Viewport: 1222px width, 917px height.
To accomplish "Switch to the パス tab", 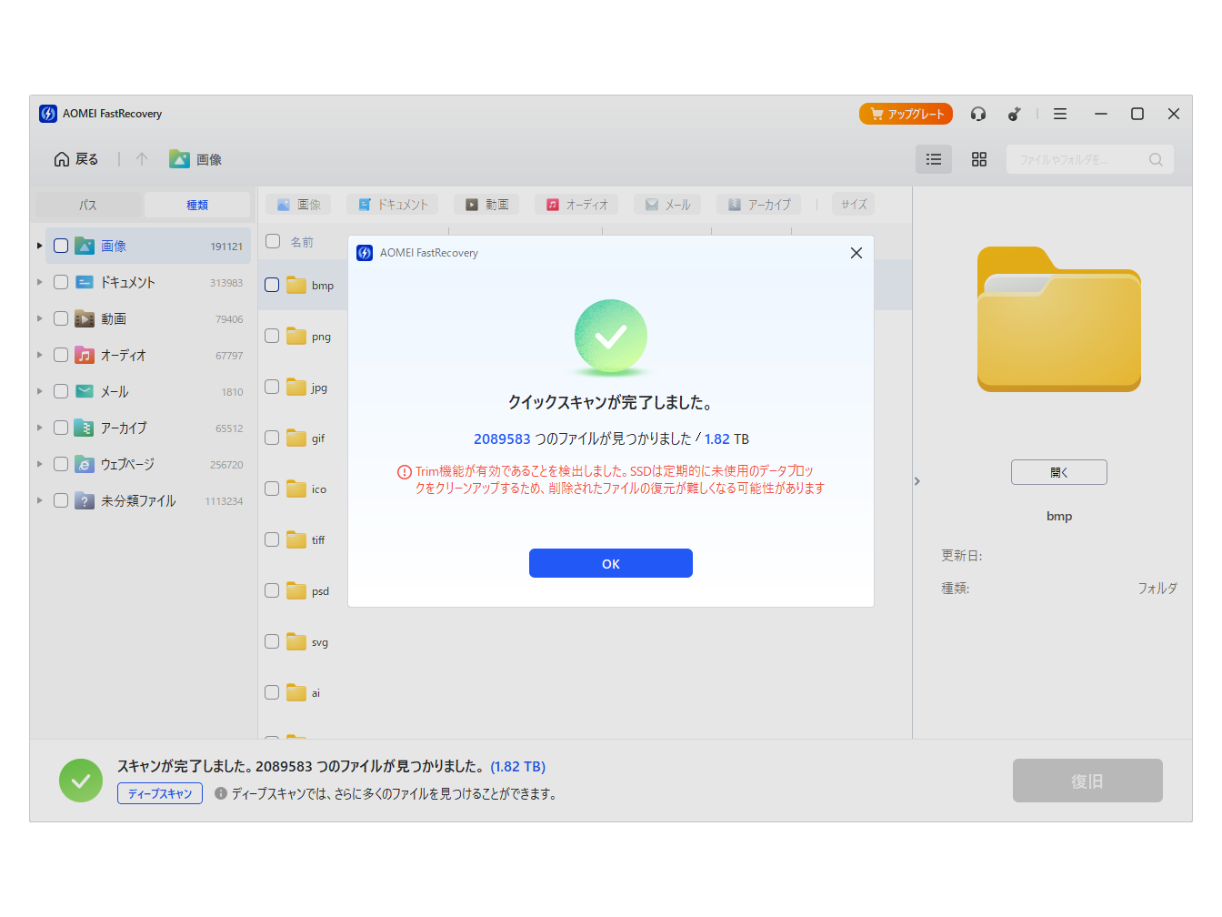I will point(88,205).
